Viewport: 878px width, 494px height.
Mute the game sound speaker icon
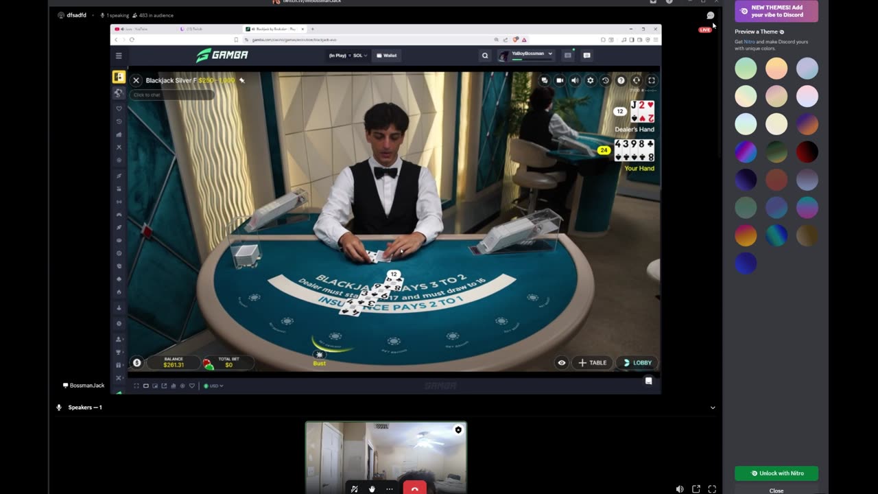(x=575, y=80)
